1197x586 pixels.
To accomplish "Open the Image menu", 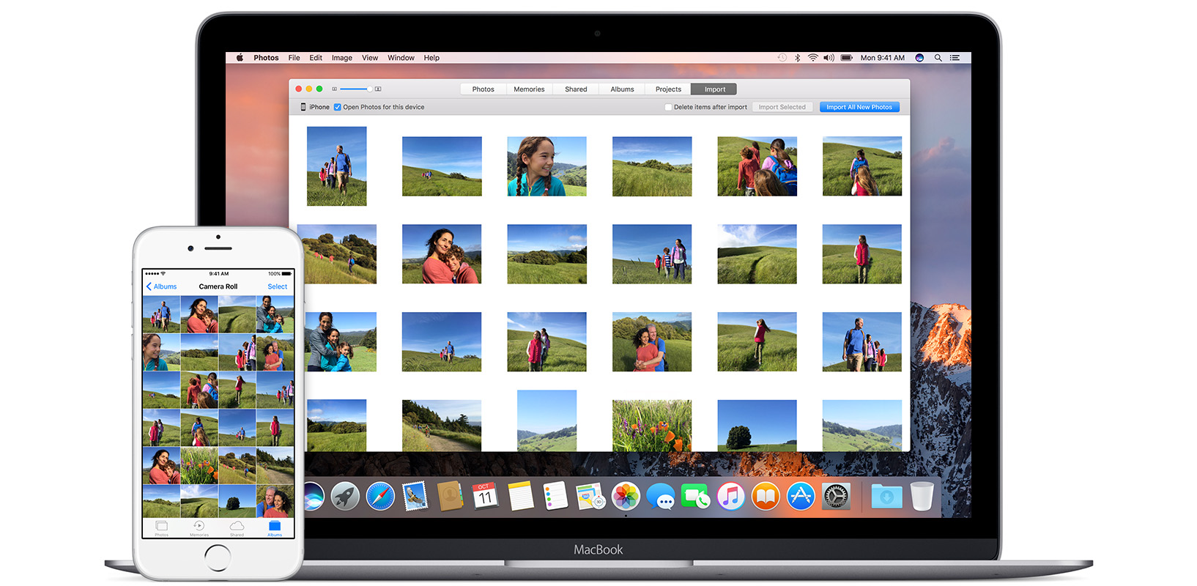I will coord(341,58).
